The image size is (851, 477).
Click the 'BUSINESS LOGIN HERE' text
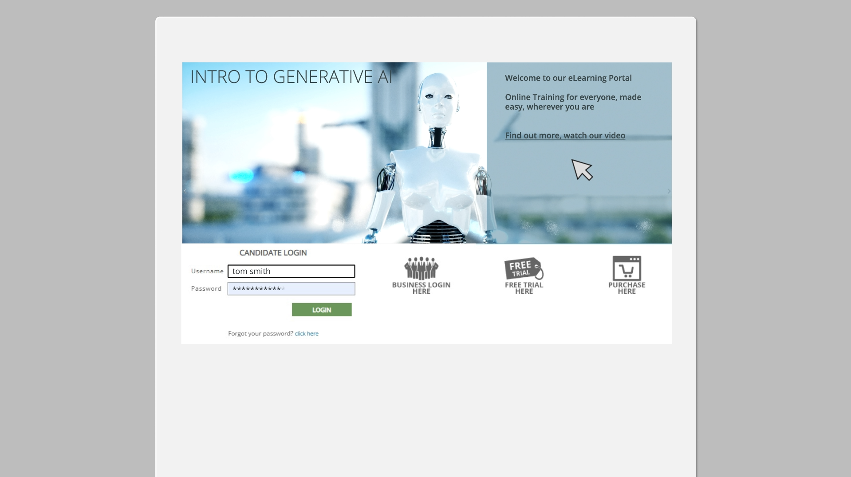pyautogui.click(x=421, y=288)
